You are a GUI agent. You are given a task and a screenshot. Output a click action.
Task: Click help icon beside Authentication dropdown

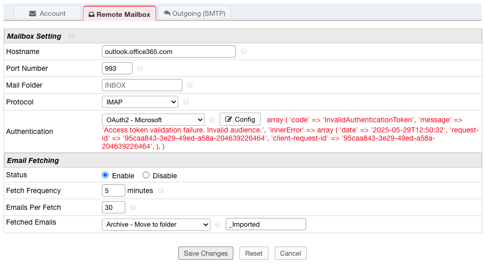click(x=212, y=120)
